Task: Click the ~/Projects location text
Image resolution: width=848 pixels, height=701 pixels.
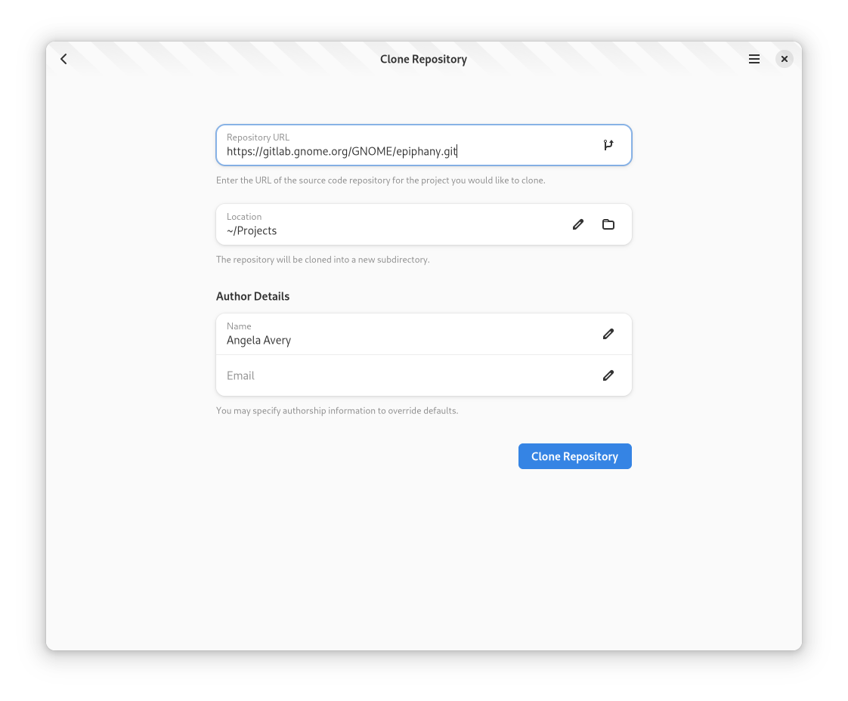Action: tap(252, 231)
